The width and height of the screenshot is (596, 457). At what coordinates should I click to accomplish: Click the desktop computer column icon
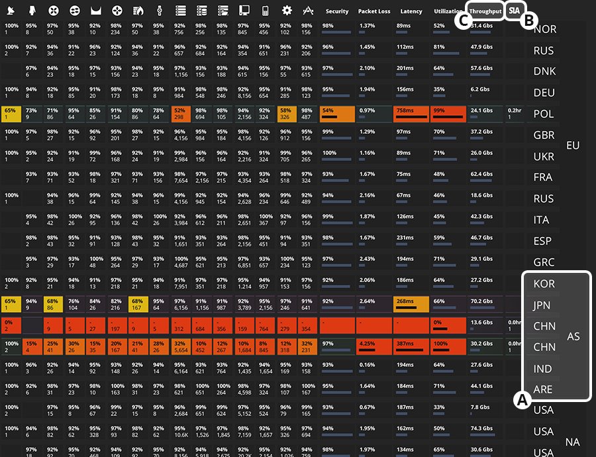pyautogui.click(x=244, y=11)
